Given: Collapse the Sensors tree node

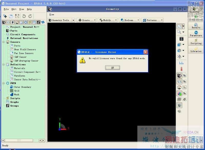Looking at the screenshot, I should [4, 42].
